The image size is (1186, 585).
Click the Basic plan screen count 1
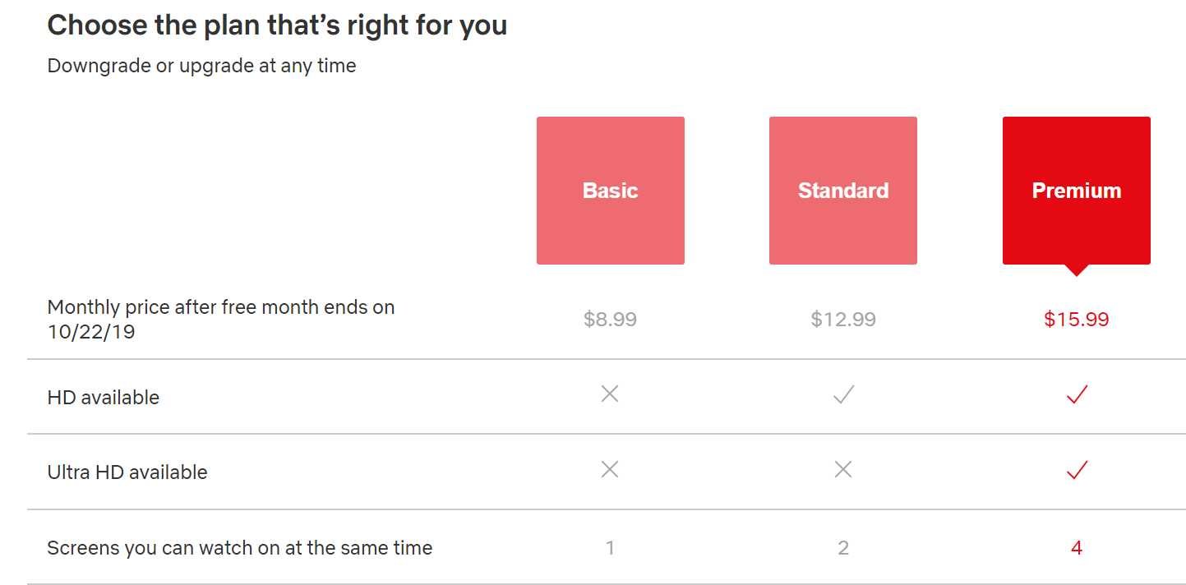pos(610,548)
